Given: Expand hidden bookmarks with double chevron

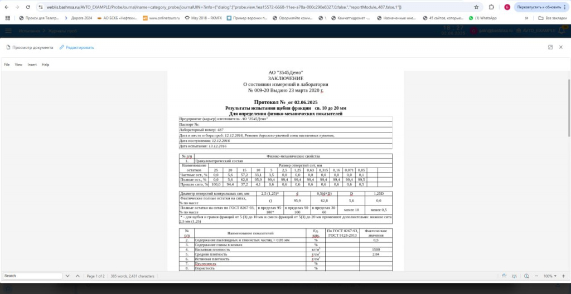Looking at the screenshot, I should coord(526,18).
